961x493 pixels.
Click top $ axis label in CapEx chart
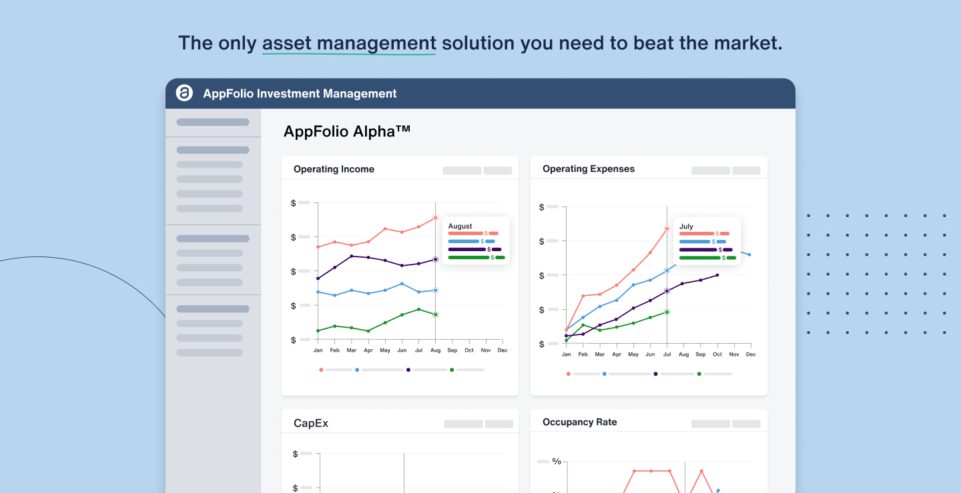295,454
